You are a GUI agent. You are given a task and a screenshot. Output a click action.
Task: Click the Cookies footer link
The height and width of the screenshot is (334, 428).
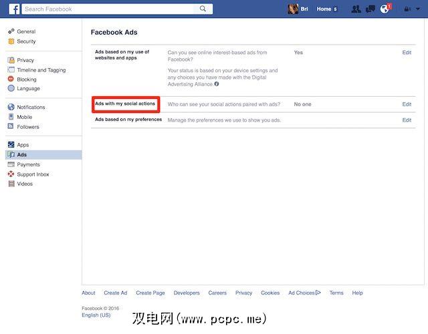(x=270, y=293)
